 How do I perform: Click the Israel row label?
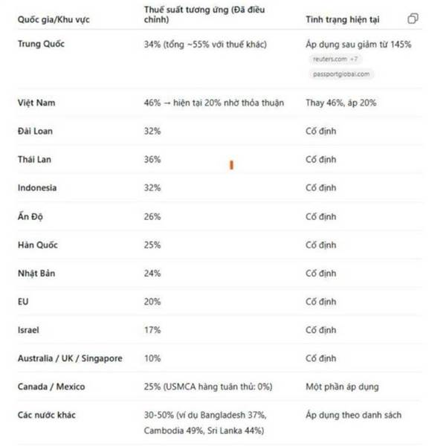coord(28,330)
